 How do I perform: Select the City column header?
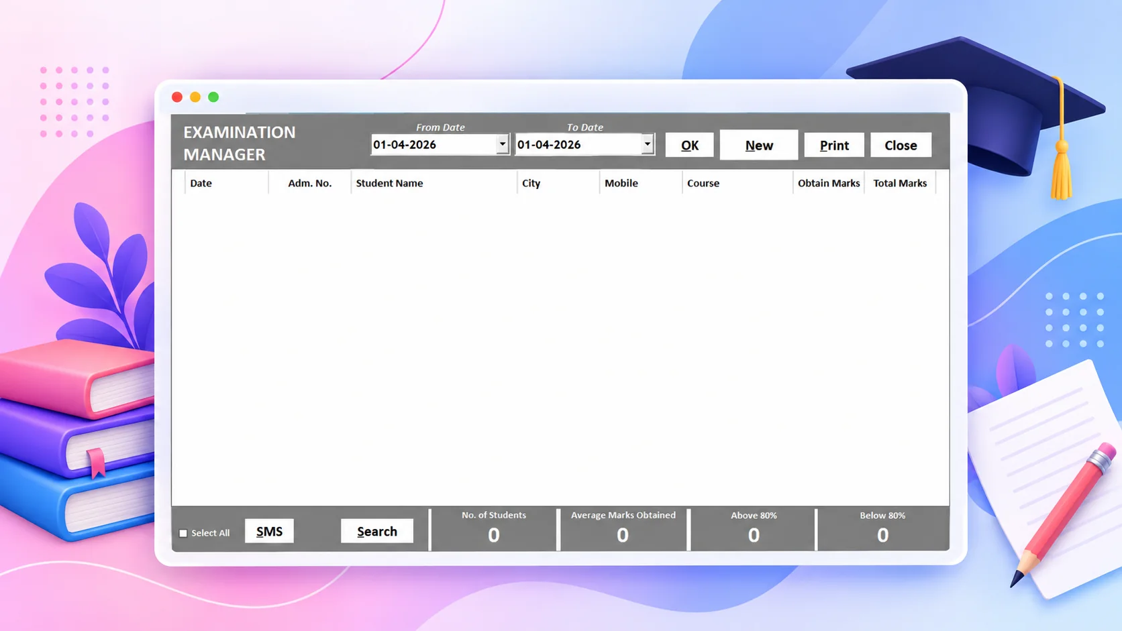(x=558, y=183)
